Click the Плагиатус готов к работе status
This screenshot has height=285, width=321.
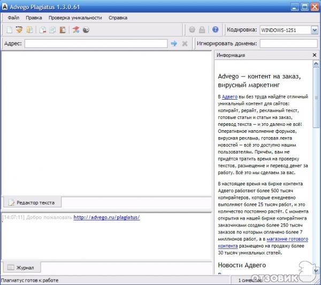[x=29, y=280]
